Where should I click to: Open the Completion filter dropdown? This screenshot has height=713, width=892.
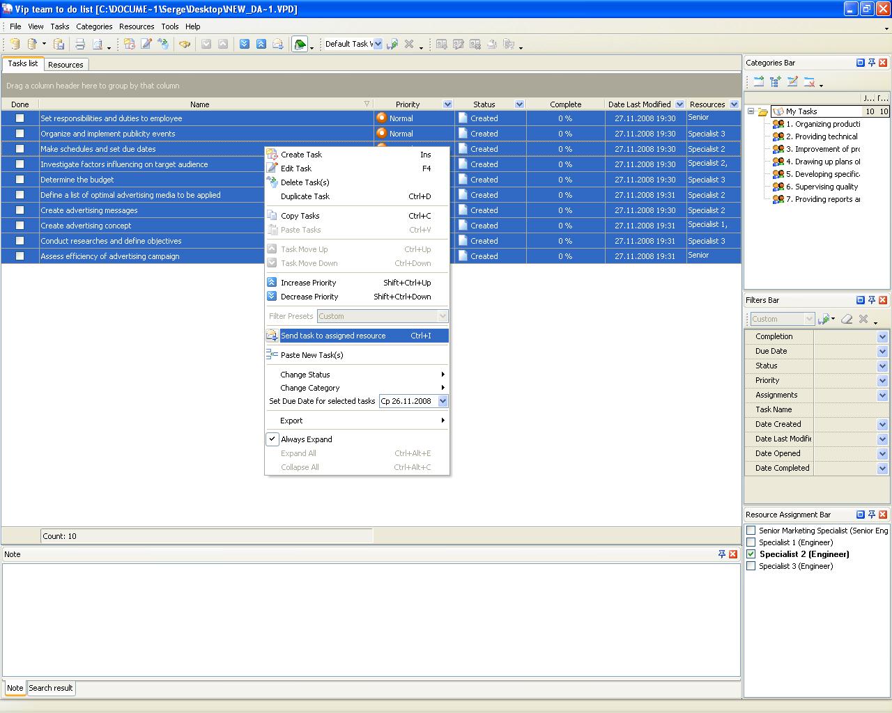tap(882, 336)
